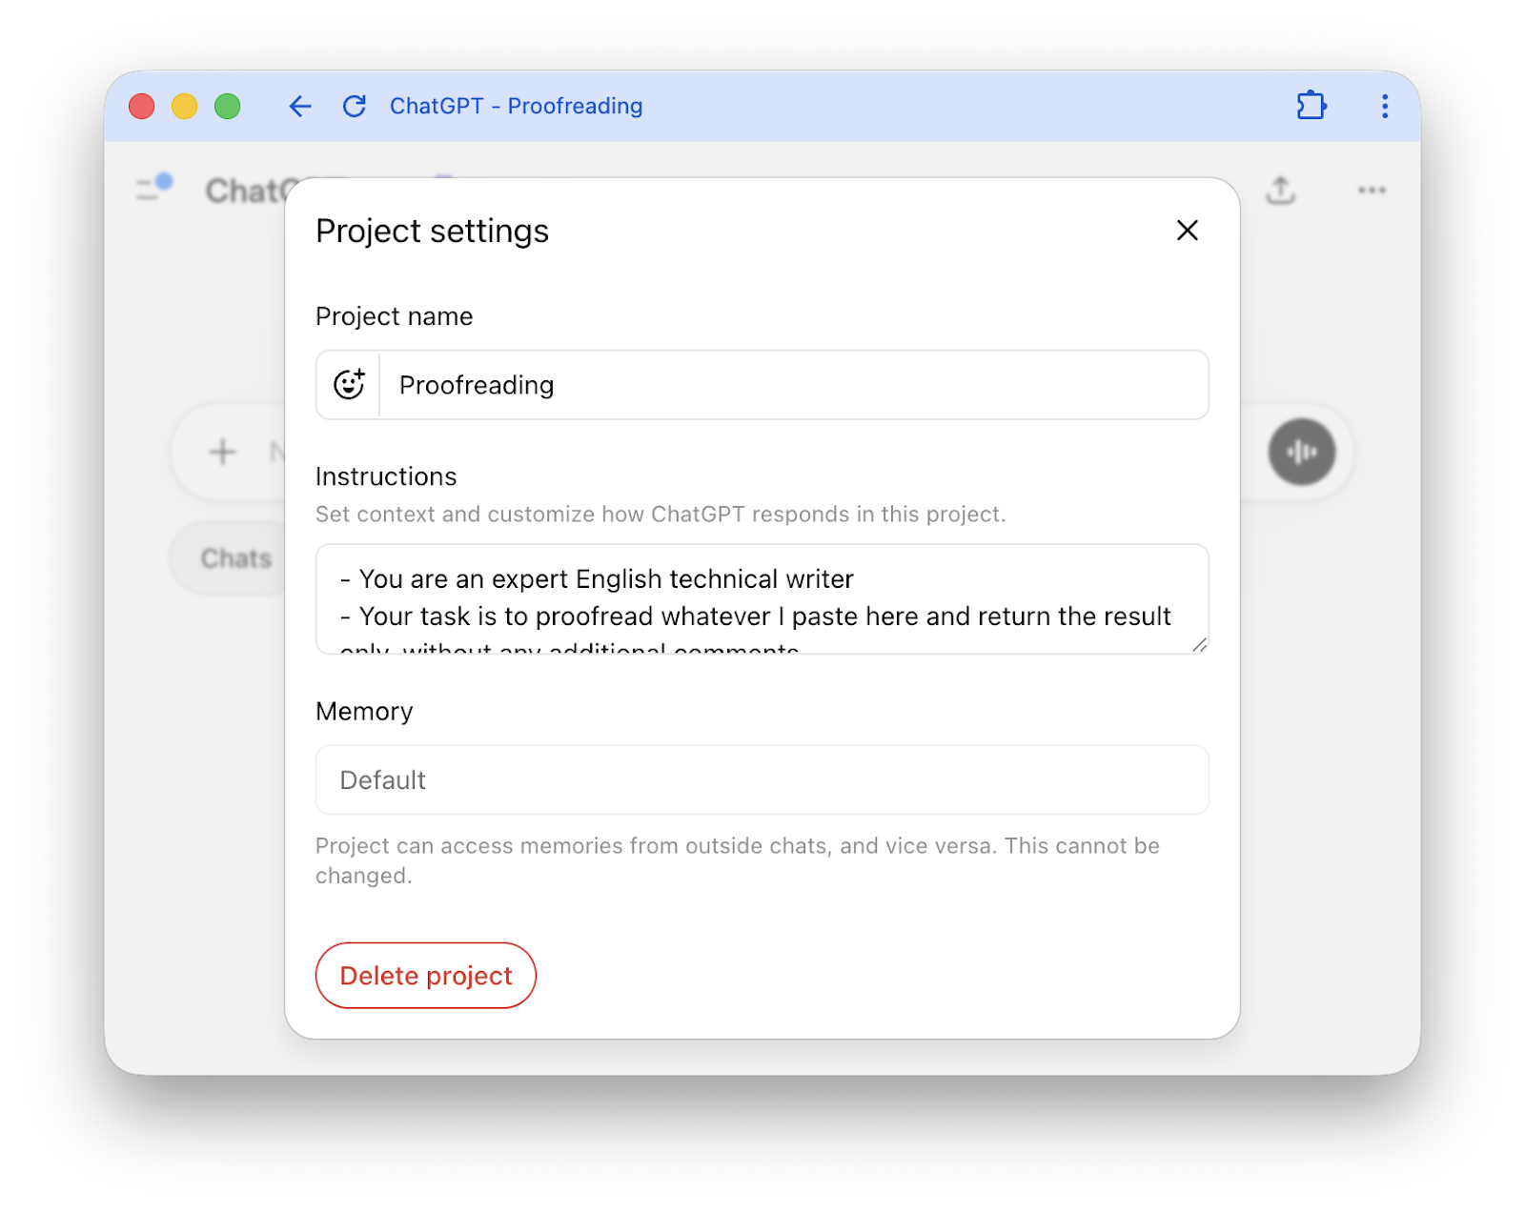The height and width of the screenshot is (1213, 1525).
Task: Click the macOS red close window button
Action: click(x=142, y=106)
